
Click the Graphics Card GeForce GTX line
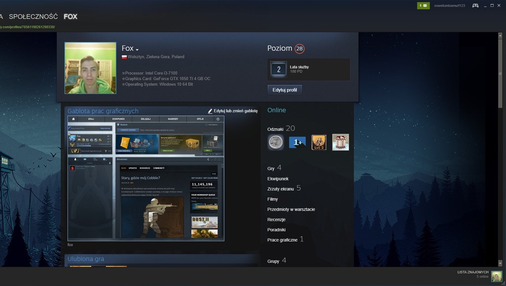point(166,79)
